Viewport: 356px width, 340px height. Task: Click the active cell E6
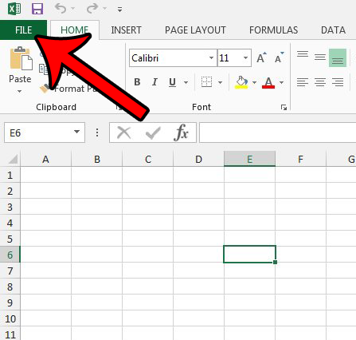tap(249, 254)
